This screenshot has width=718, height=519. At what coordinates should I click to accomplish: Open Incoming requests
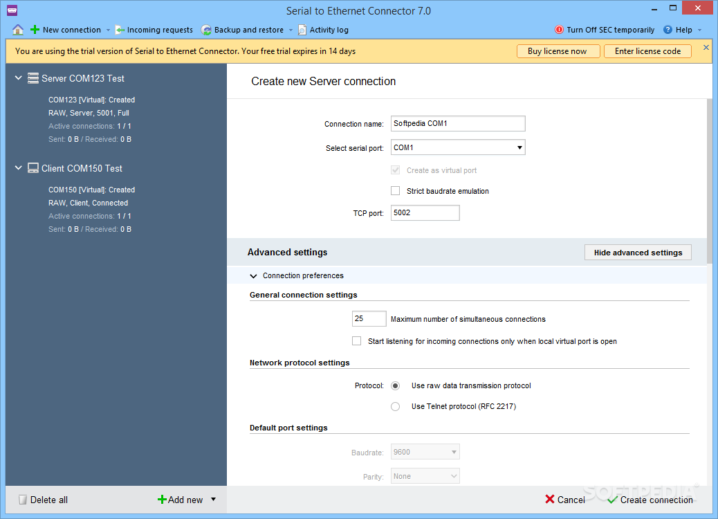[x=154, y=30]
